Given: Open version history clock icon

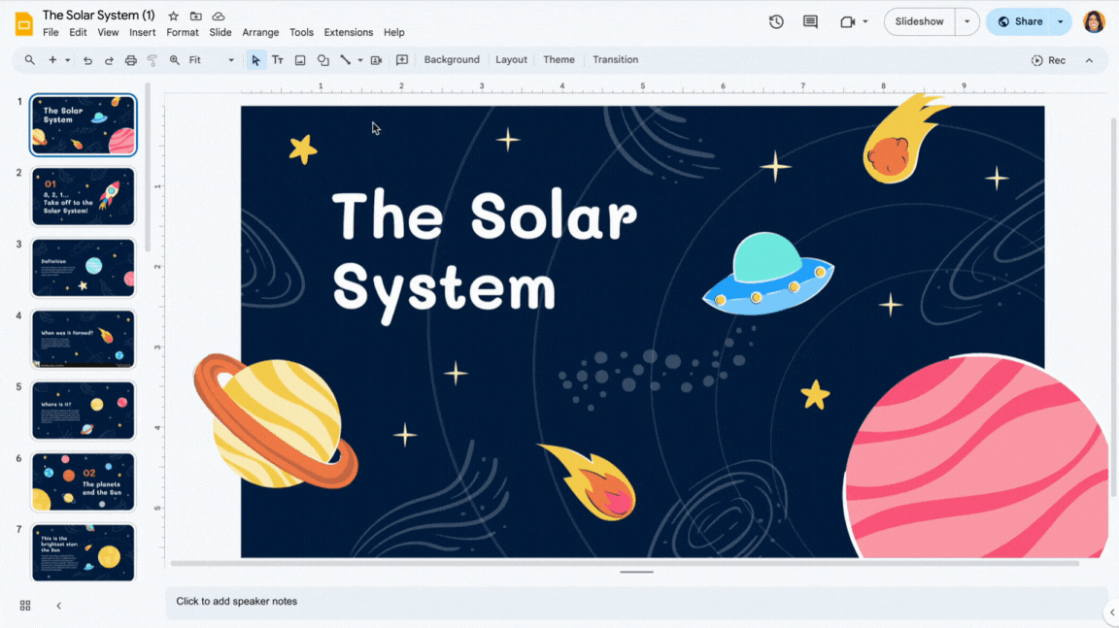Looking at the screenshot, I should (x=776, y=22).
